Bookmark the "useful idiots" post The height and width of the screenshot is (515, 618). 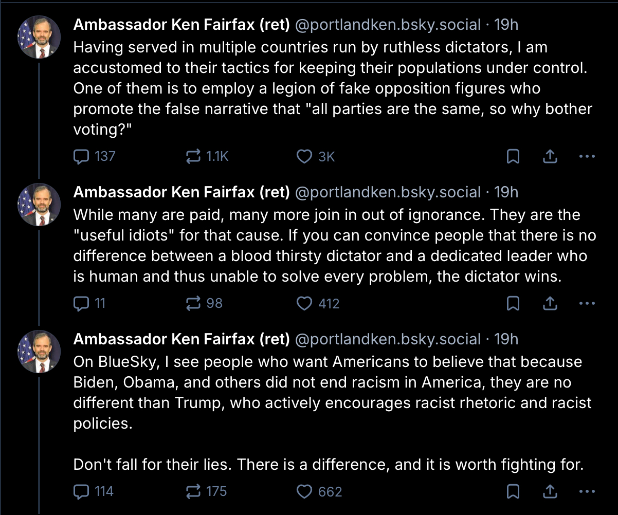pos(513,303)
